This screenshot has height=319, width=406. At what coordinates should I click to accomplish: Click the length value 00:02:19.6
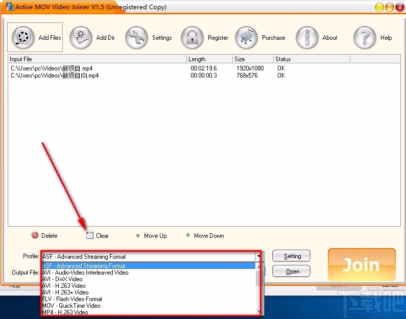click(204, 68)
